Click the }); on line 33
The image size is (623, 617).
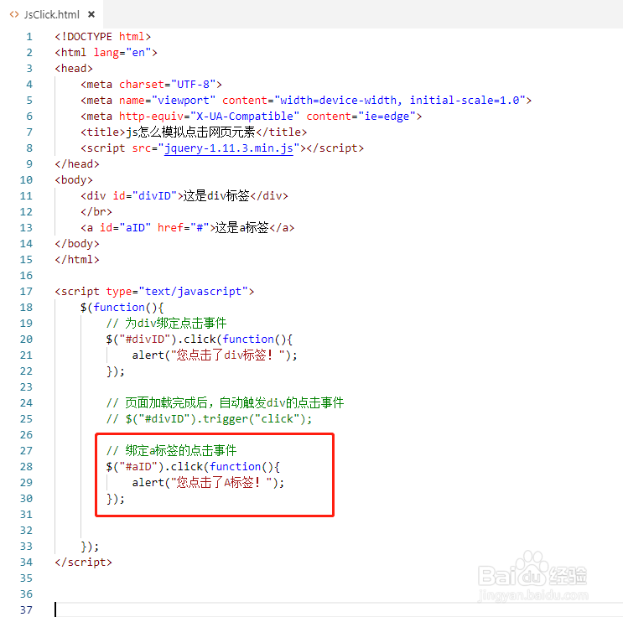pos(90,547)
